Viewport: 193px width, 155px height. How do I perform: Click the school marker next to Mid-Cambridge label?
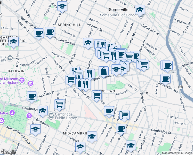click(92, 137)
